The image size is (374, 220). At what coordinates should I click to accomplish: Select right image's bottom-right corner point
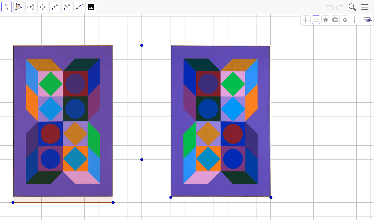point(271,197)
